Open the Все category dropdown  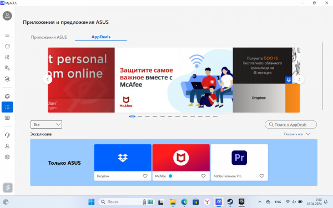point(46,124)
